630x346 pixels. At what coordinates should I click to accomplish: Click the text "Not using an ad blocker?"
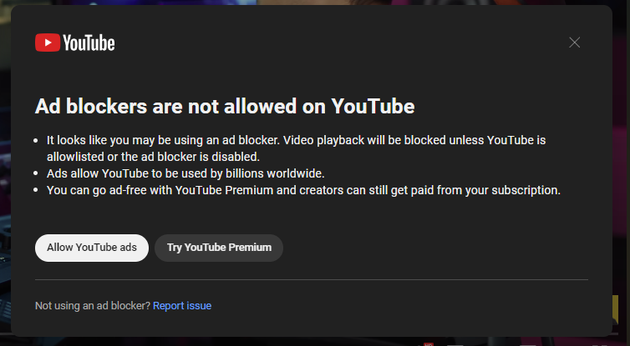coord(93,306)
